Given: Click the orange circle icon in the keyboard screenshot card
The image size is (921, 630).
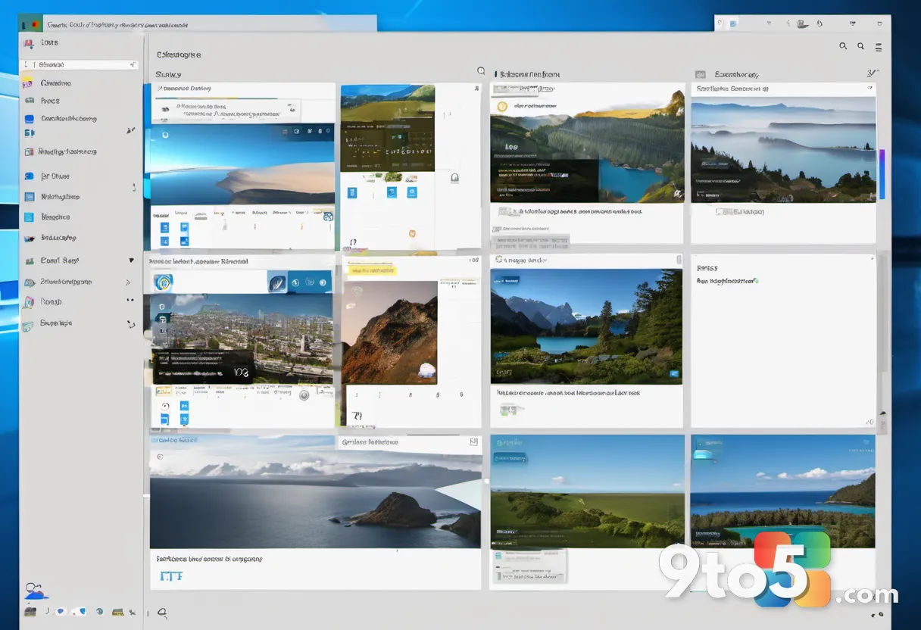Looking at the screenshot, I should coord(412,233).
